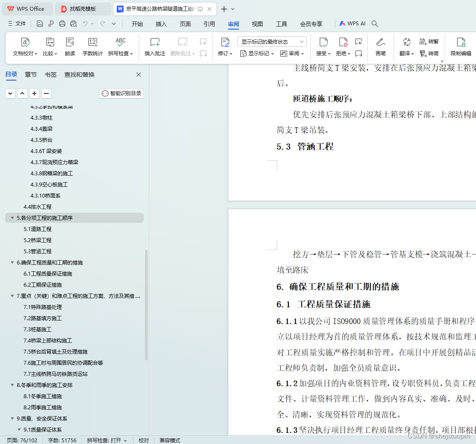Collapse 7.重点（关键）和难点工程 node
476x444 pixels.
12,296
